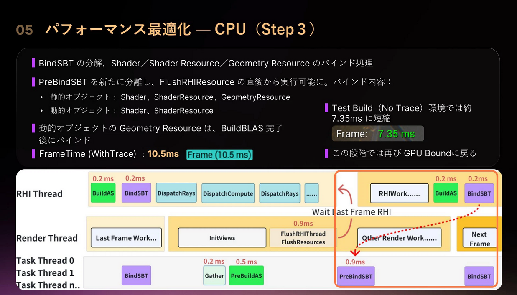The height and width of the screenshot is (295, 517).
Task: Click the Wait Last Frame RHI annotation
Action: [x=351, y=212]
